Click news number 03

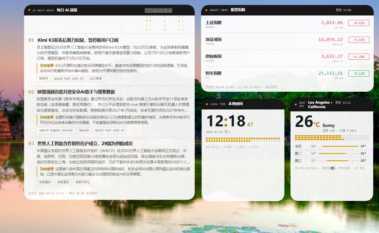click(31, 143)
